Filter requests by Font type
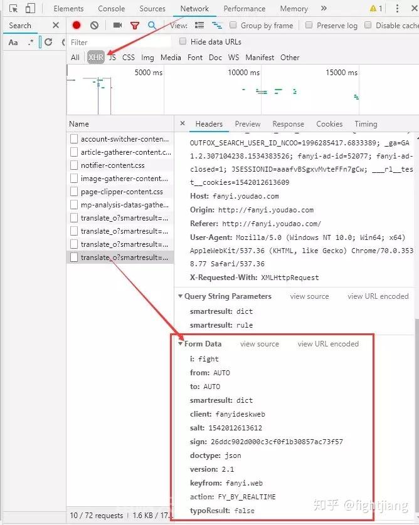The image size is (419, 525). coord(194,57)
